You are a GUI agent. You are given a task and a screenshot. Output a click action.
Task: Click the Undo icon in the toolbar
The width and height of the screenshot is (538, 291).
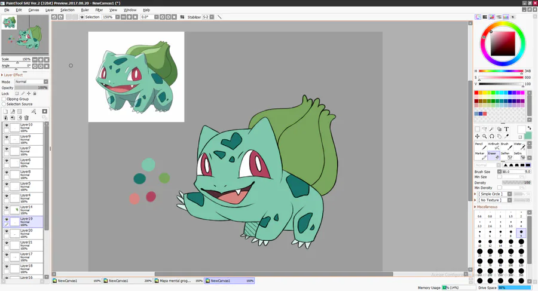pos(54,17)
